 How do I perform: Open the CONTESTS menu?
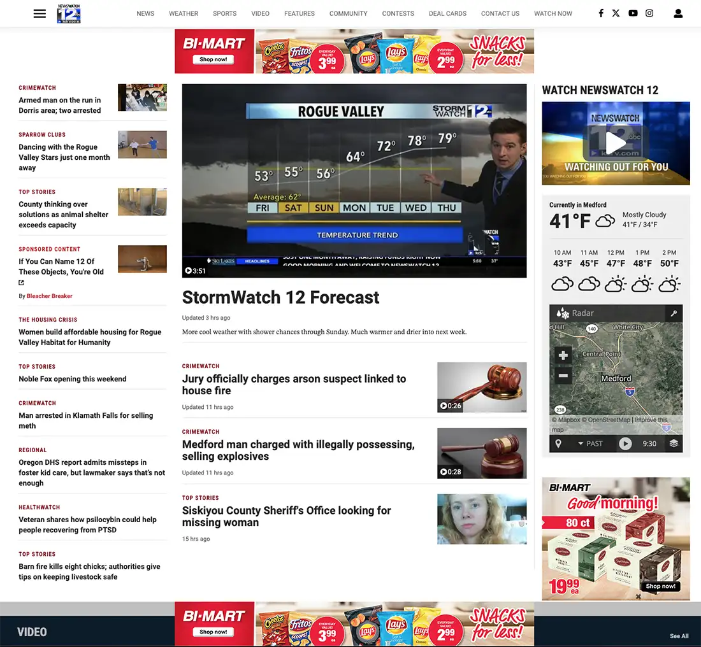pyautogui.click(x=398, y=13)
